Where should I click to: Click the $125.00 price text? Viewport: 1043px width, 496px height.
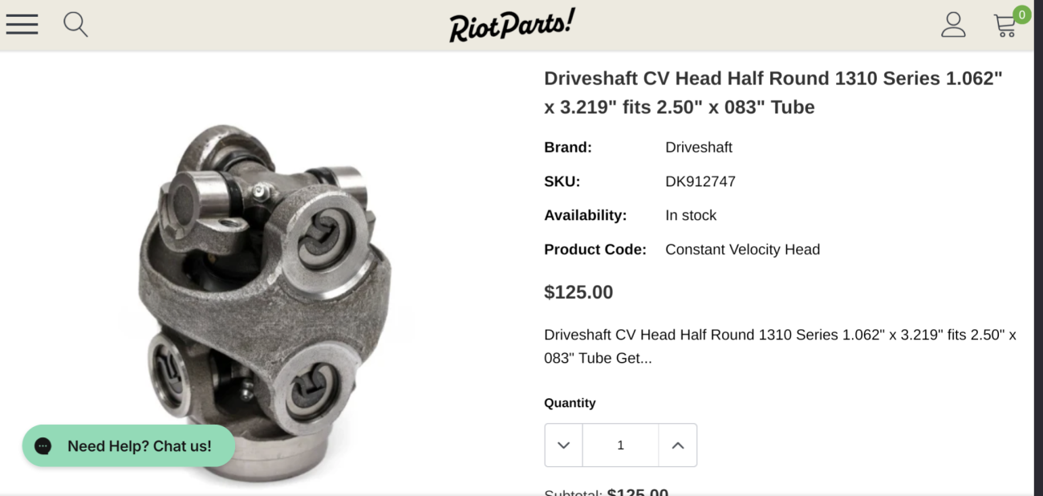pos(578,292)
